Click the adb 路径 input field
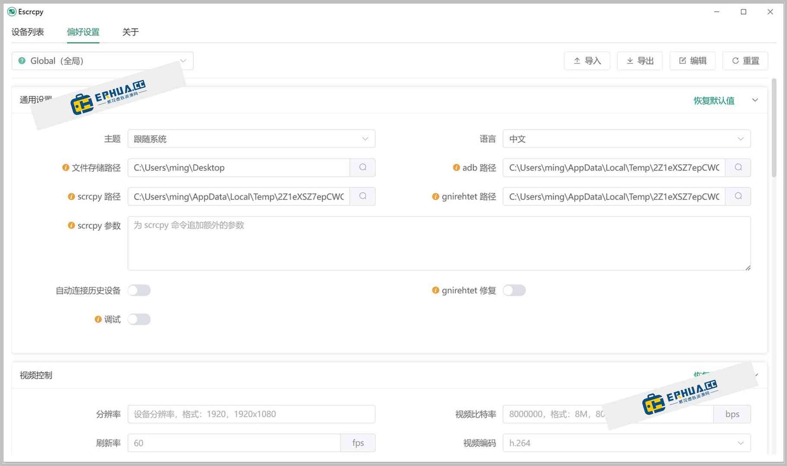The height and width of the screenshot is (466, 787). (x=614, y=167)
